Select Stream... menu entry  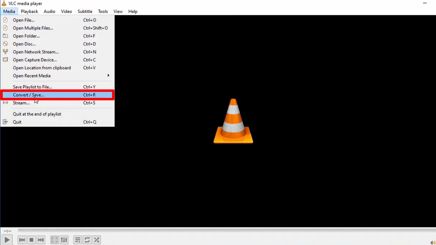pos(57,103)
